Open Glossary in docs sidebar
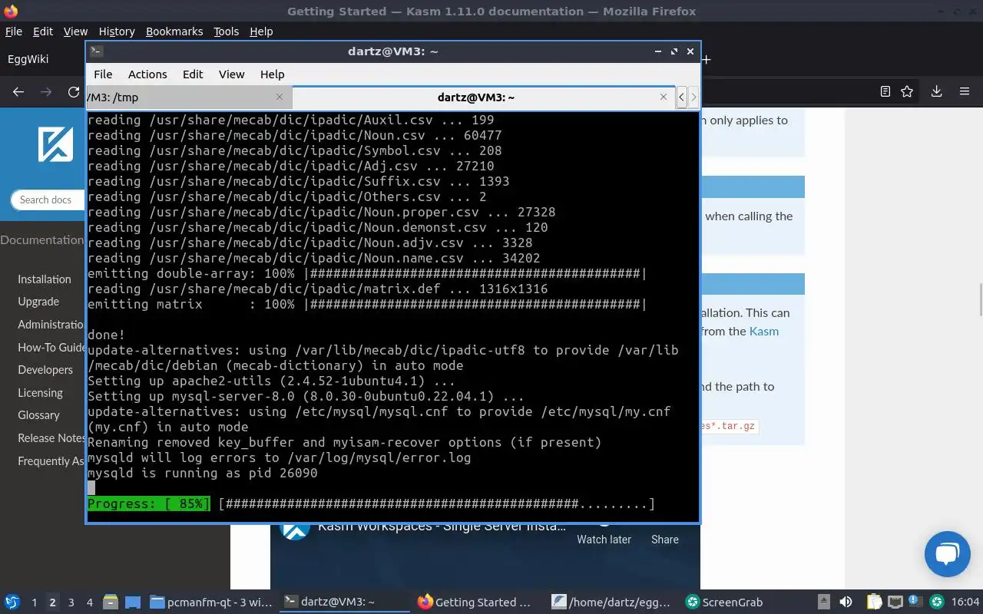 click(38, 415)
